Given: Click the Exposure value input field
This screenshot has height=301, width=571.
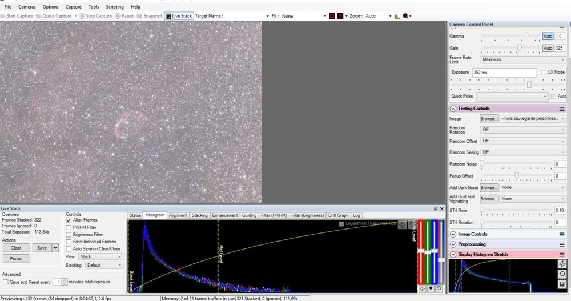Looking at the screenshot, I should [x=504, y=73].
